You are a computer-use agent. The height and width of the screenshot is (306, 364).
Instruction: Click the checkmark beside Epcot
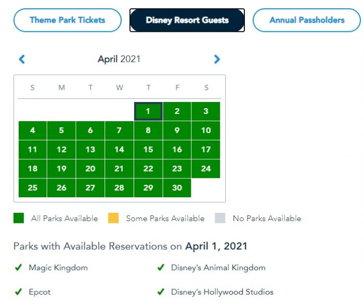18,292
